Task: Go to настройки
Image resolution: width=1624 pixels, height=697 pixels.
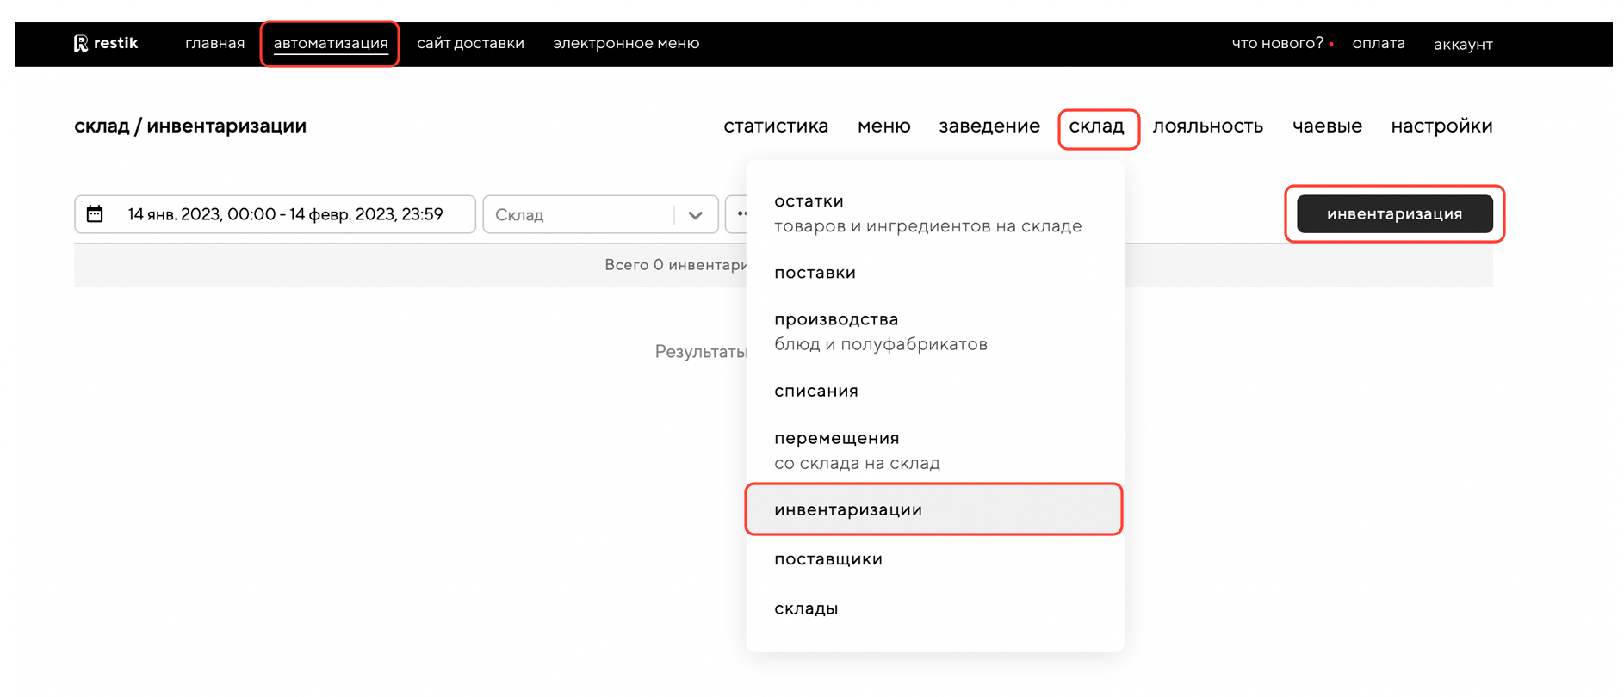Action: click(1441, 126)
